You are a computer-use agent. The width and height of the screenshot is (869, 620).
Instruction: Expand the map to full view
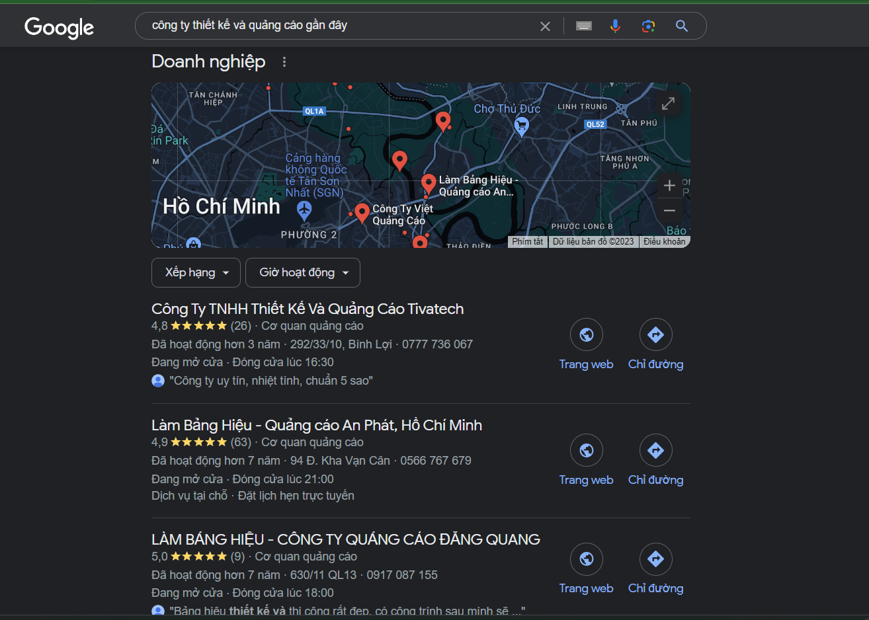coord(668,103)
